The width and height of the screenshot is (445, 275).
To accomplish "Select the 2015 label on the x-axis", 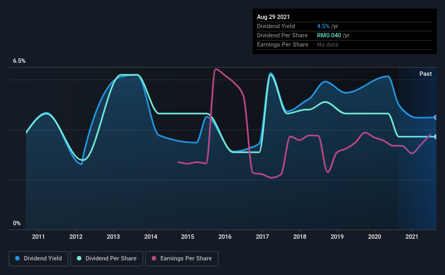I will pos(188,237).
